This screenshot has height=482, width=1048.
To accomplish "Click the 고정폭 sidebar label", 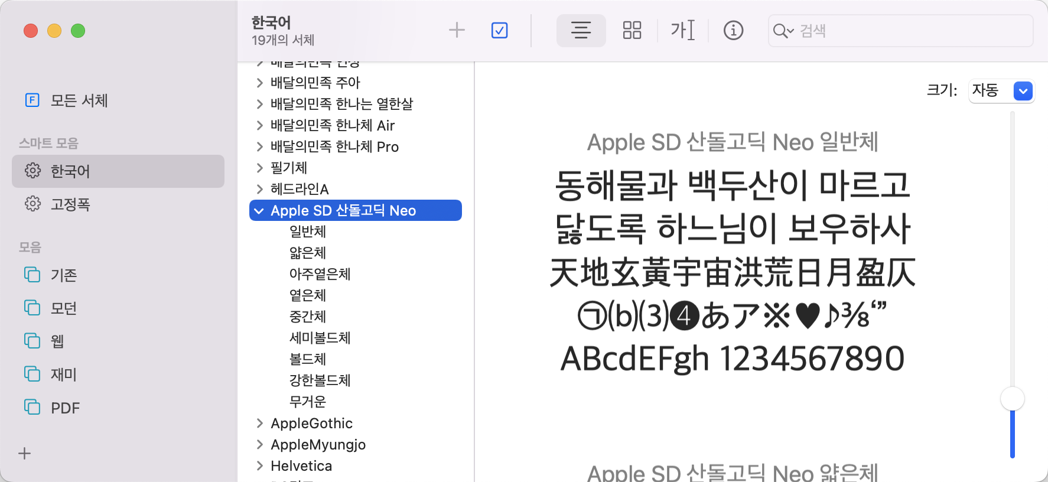I will pyautogui.click(x=70, y=204).
